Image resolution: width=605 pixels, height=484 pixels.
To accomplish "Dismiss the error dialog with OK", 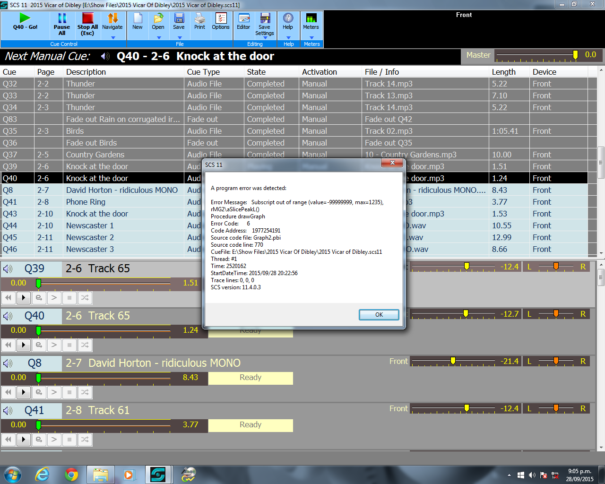I will (x=379, y=315).
